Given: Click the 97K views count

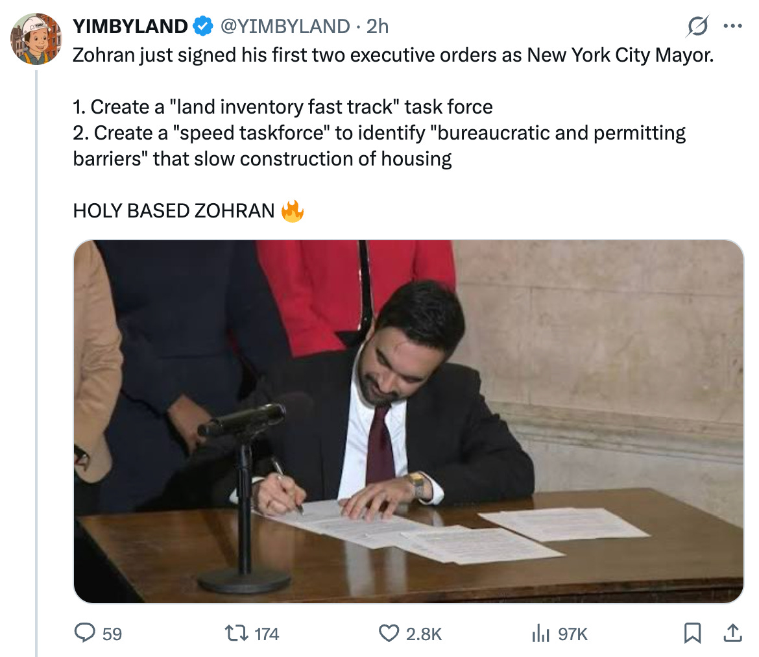Looking at the screenshot, I should click(x=573, y=634).
